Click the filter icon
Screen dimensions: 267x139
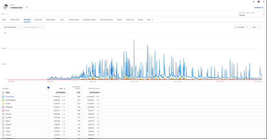click(3, 14)
